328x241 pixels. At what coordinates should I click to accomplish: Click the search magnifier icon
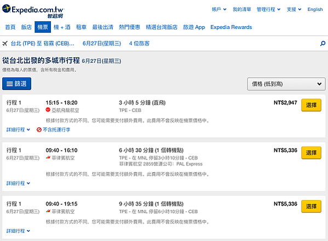click(x=323, y=43)
